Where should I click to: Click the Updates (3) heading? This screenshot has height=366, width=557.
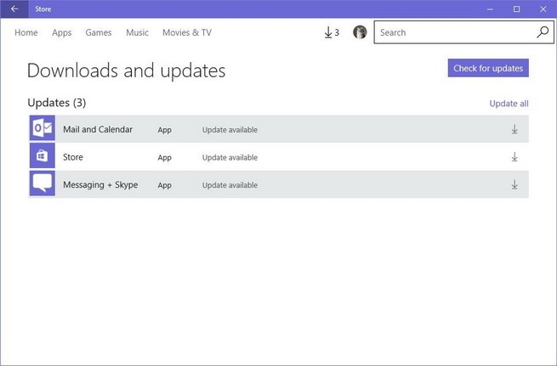pyautogui.click(x=57, y=103)
